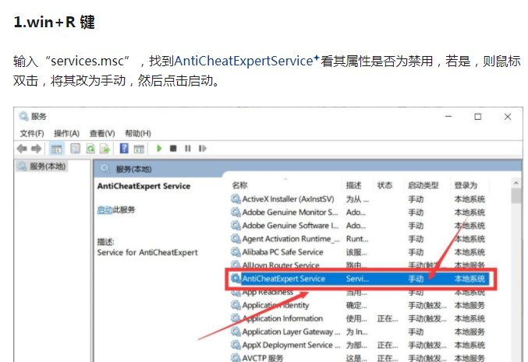The width and height of the screenshot is (528, 362).
Task: Click gear icon beside Agent Activation Runtime
Action: tap(236, 239)
